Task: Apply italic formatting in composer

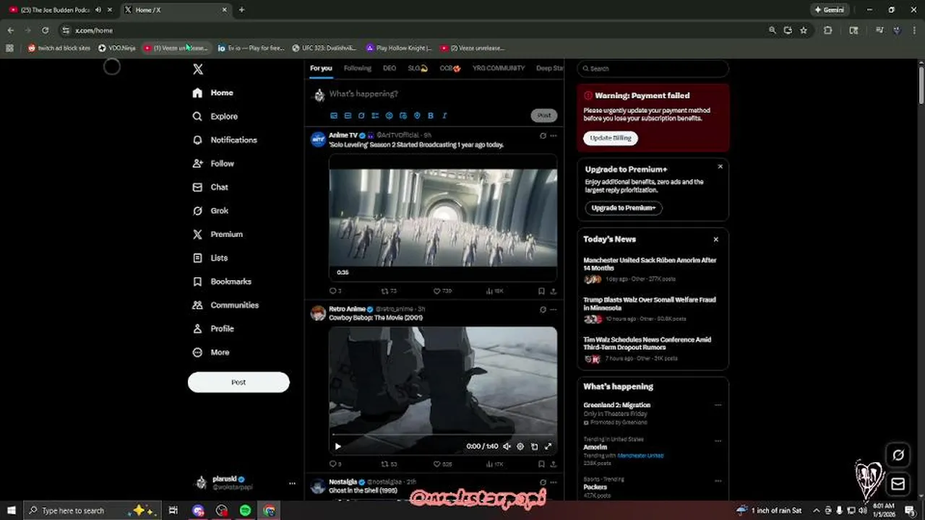Action: [x=444, y=116]
